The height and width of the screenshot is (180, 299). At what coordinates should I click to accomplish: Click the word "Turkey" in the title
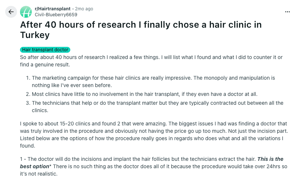(x=35, y=35)
